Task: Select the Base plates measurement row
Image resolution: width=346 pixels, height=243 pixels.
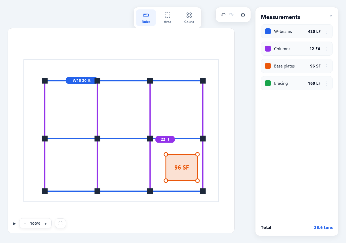Action: tap(297, 66)
